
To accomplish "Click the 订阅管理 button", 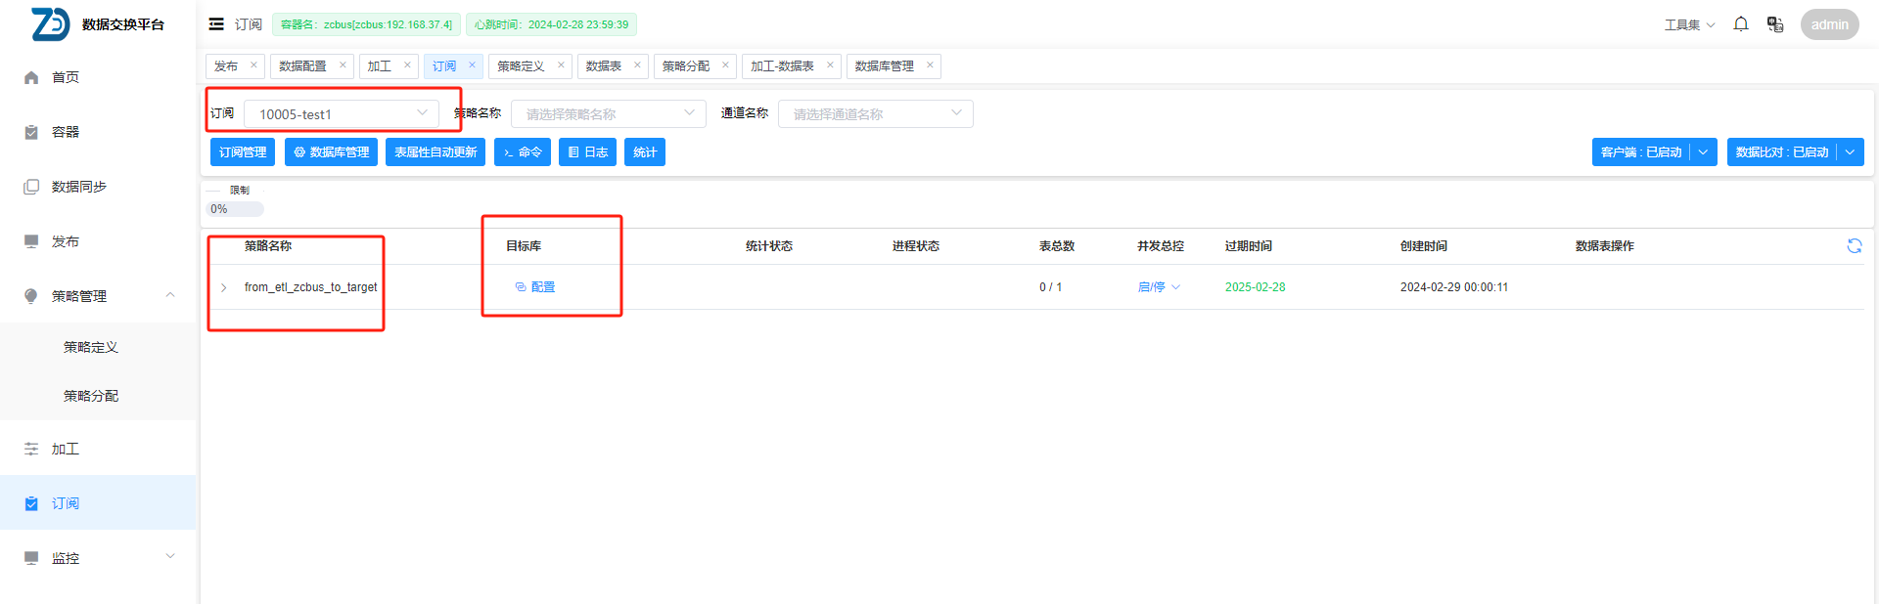I will [x=243, y=152].
